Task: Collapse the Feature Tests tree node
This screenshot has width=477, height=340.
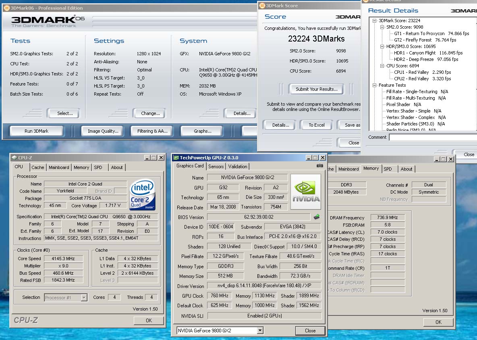Action: coord(375,85)
